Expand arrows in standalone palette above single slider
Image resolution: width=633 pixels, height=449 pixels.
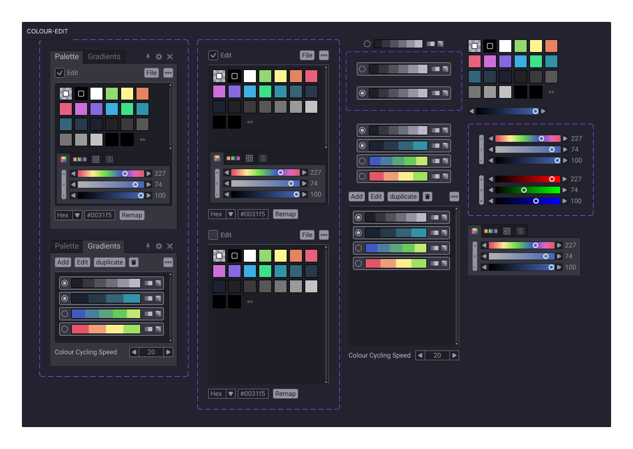(x=551, y=92)
